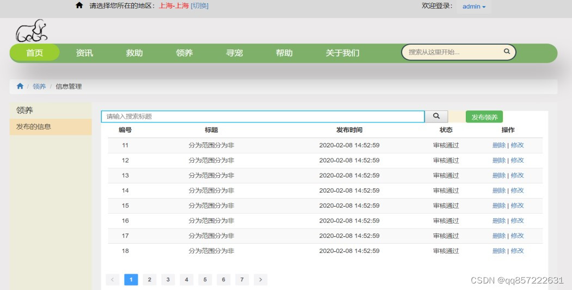Edit record 11 via 修改 link
Viewport: 572px width, 290px height.
tap(517, 145)
